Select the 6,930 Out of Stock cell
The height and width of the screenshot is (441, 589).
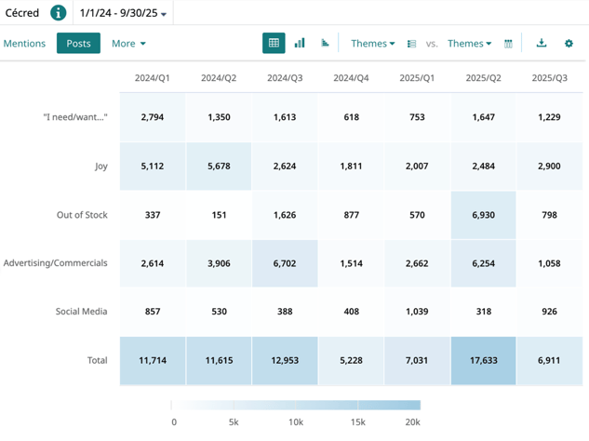(x=483, y=215)
